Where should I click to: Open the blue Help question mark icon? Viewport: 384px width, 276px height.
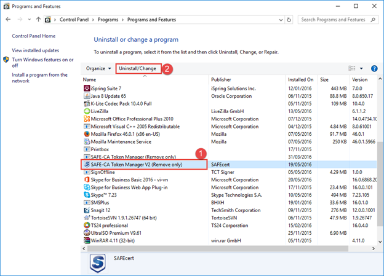374,68
